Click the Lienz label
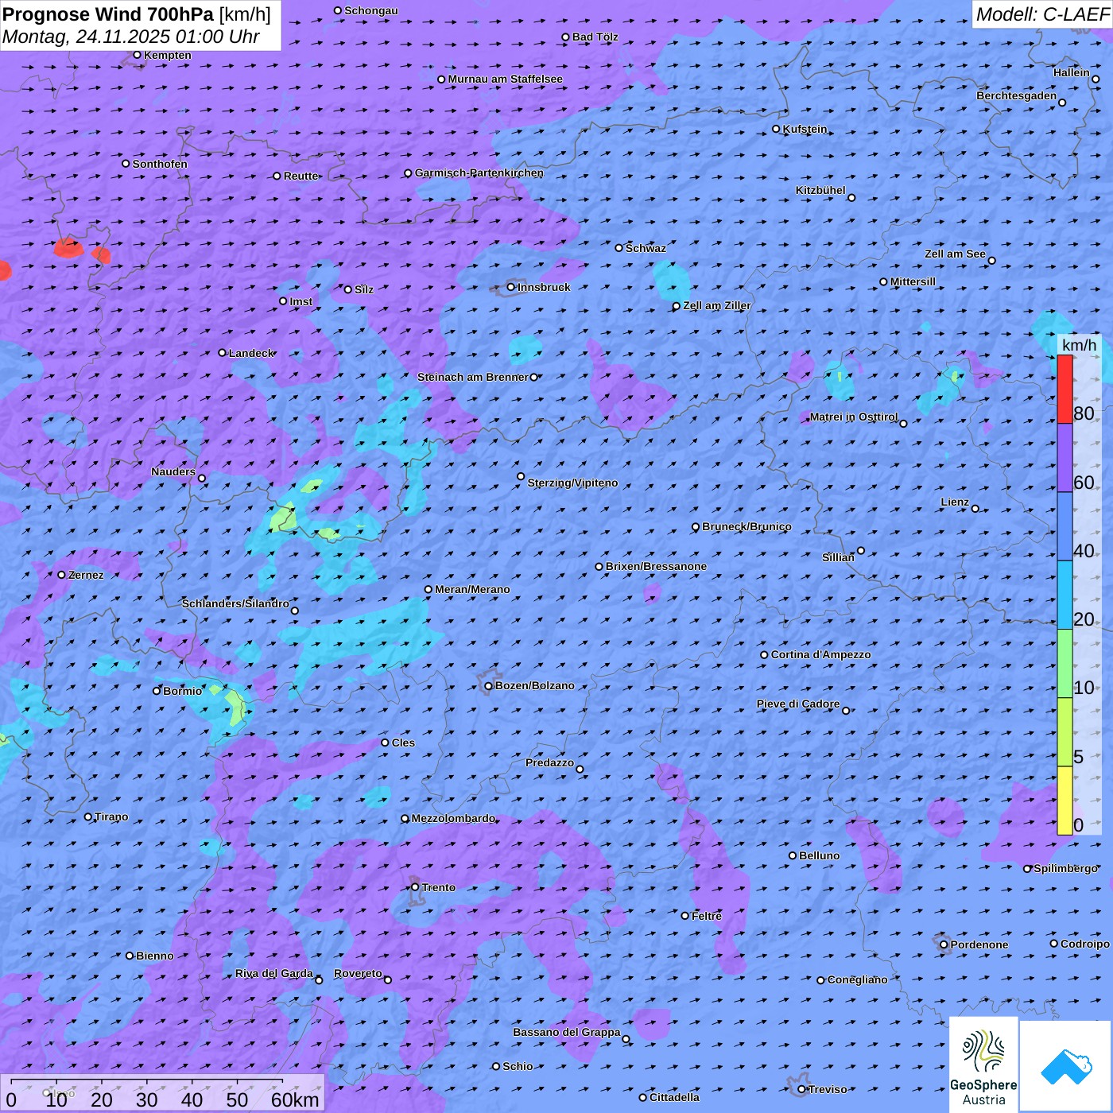Screen dimensions: 1113x1113 coord(955,502)
